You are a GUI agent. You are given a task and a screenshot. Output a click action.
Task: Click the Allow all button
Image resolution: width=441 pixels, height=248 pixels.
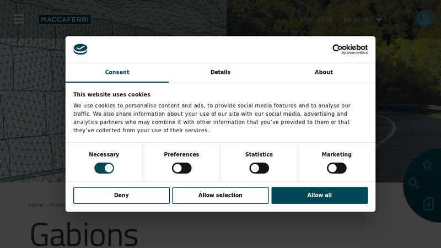tap(320, 196)
